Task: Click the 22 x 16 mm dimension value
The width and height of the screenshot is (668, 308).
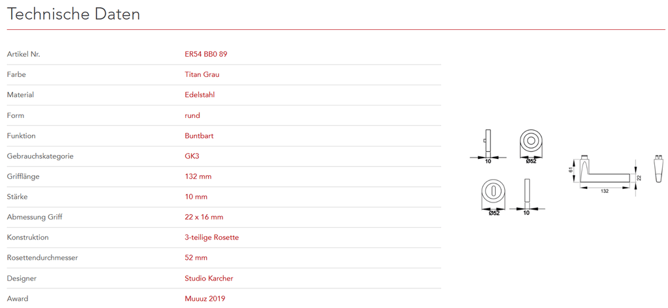Action: point(204,217)
